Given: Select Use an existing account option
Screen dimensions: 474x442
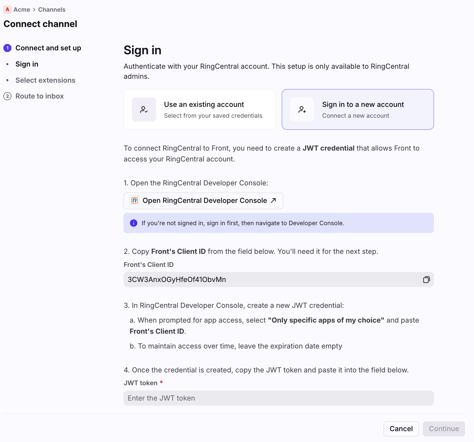Looking at the screenshot, I should coord(200,109).
